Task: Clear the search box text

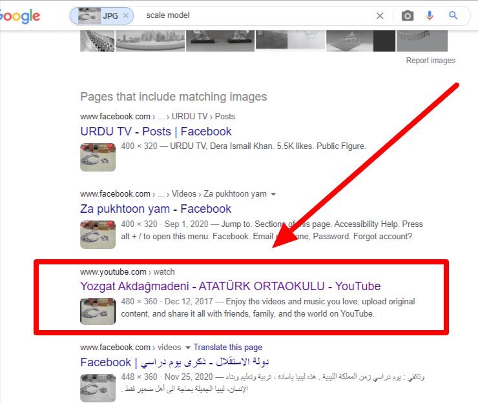Action: 380,16
